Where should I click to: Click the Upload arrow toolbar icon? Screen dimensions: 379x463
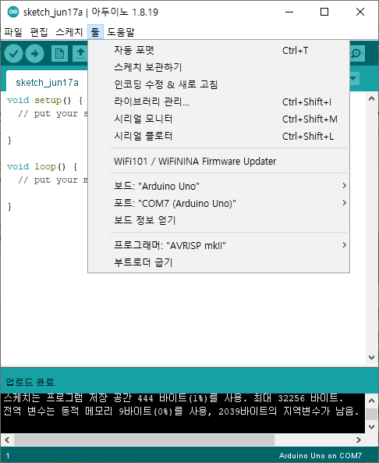pos(35,54)
